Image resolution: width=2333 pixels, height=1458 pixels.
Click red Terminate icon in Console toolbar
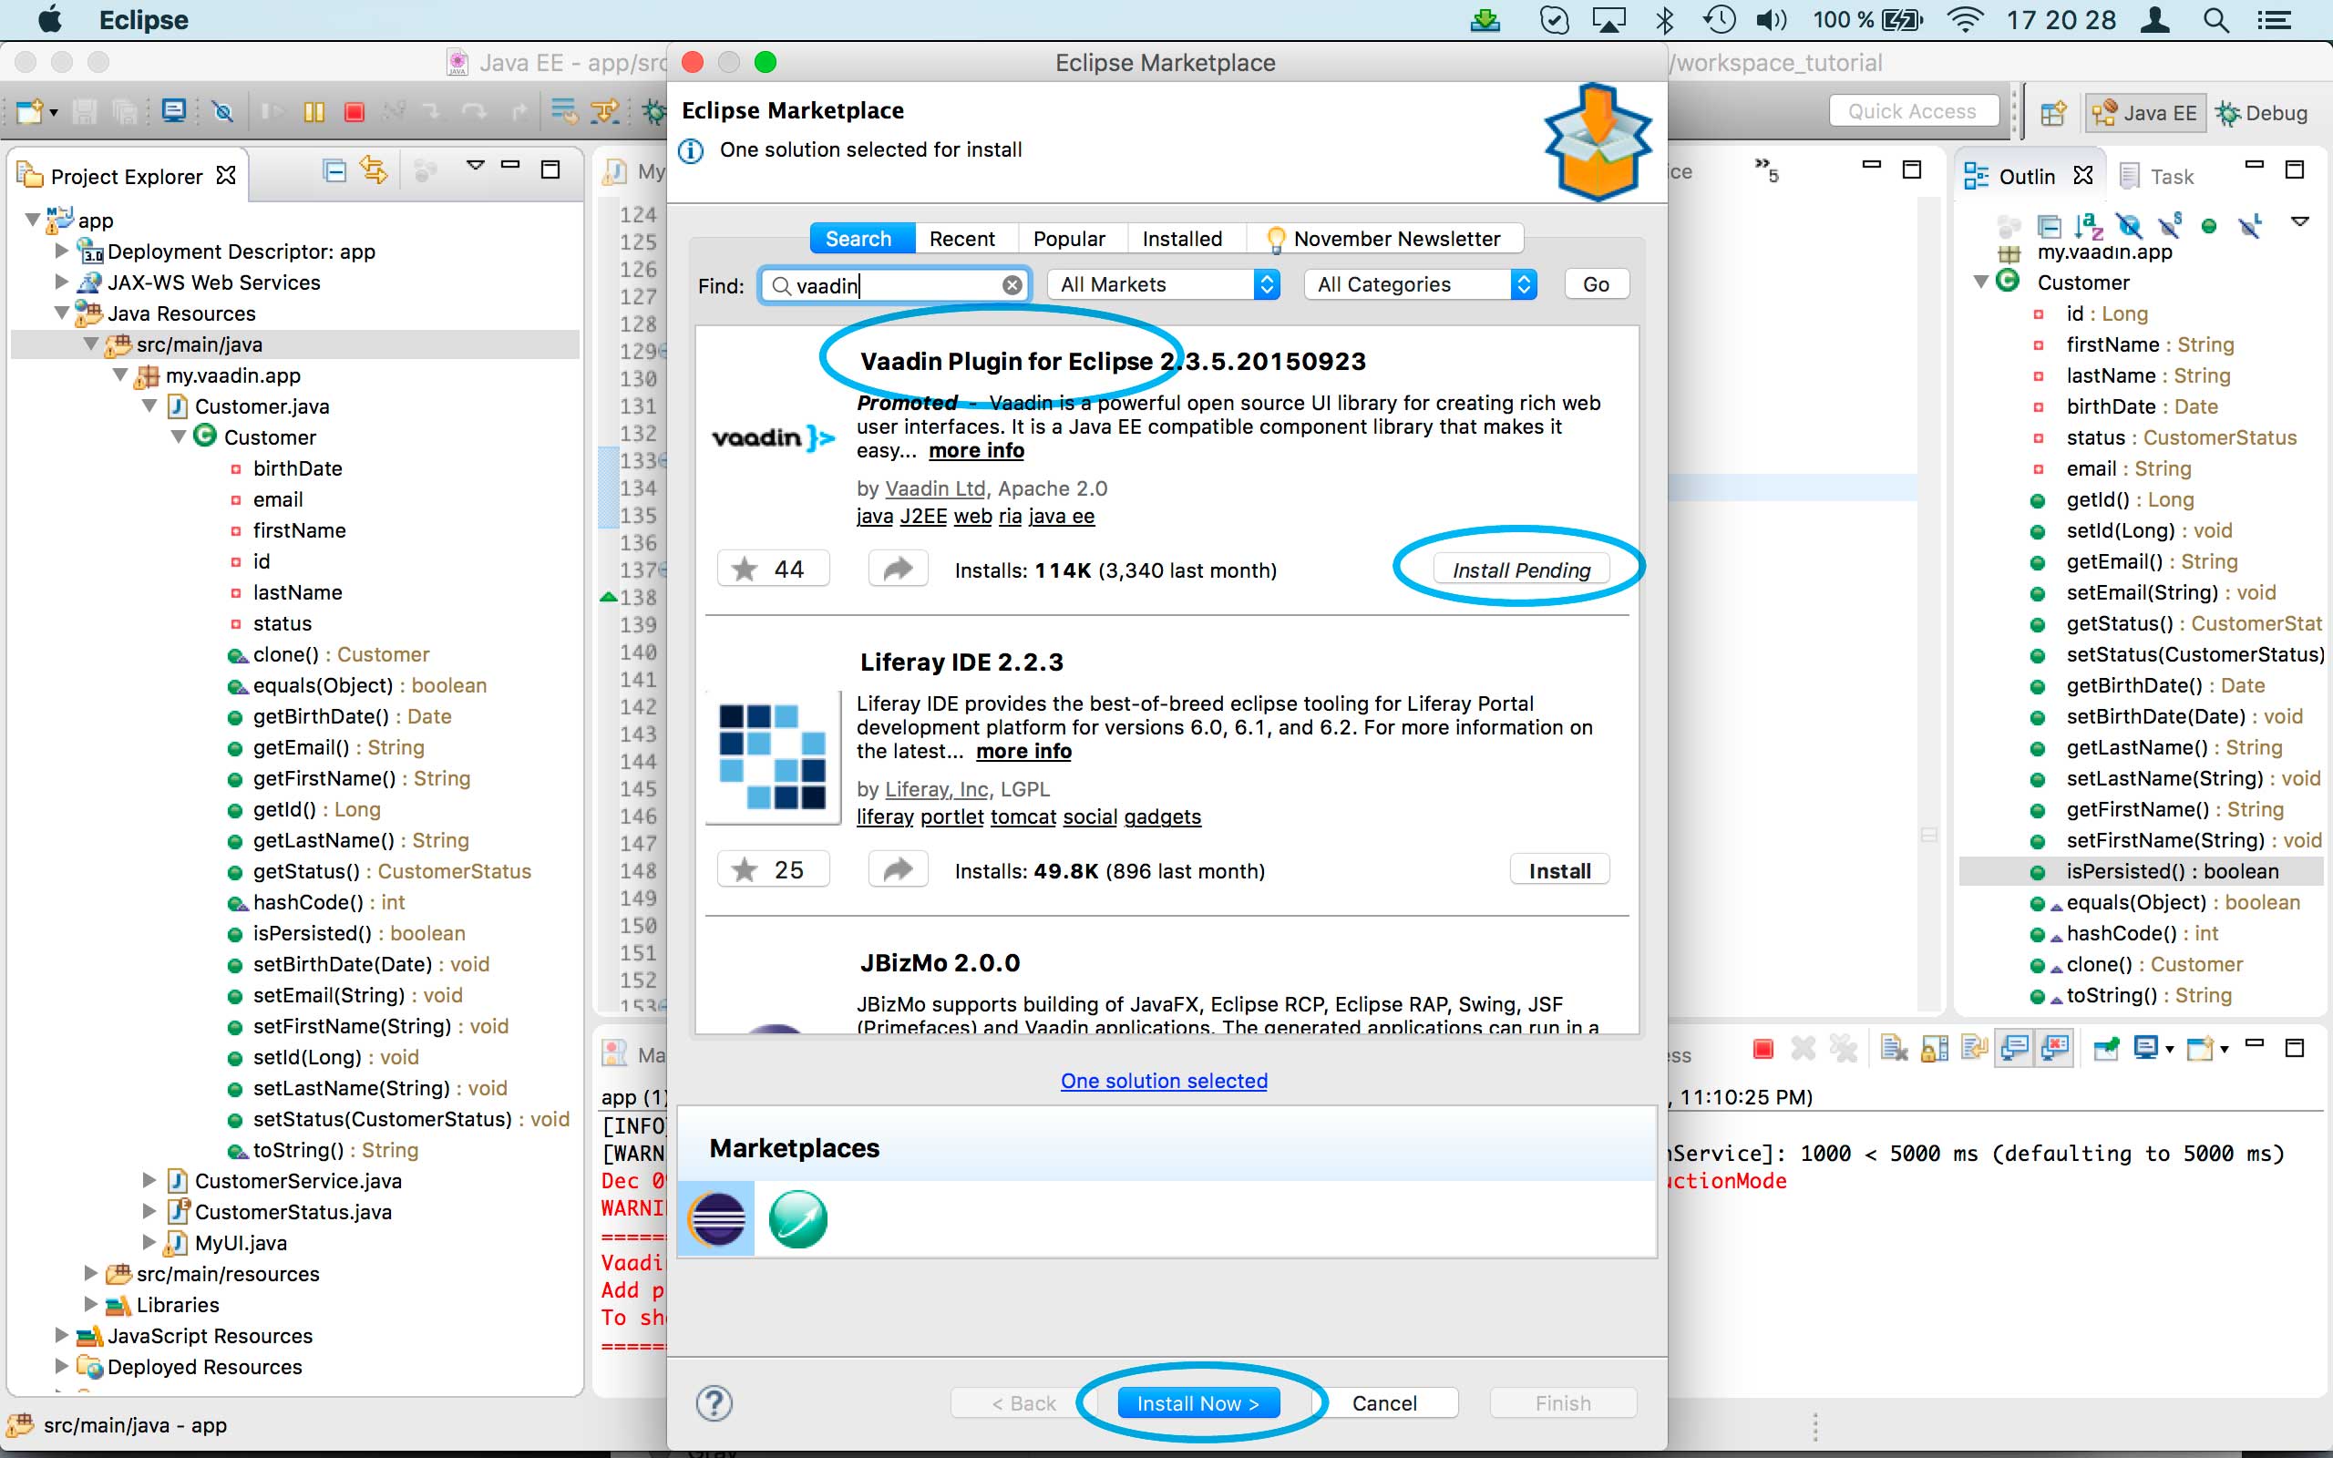coord(1763,1048)
